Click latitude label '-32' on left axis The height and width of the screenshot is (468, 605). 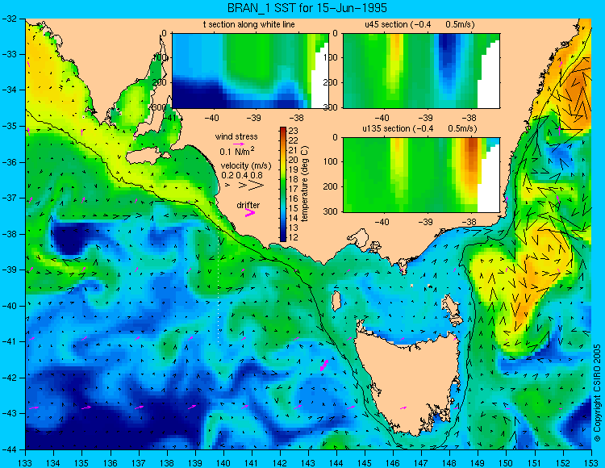(x=9, y=18)
